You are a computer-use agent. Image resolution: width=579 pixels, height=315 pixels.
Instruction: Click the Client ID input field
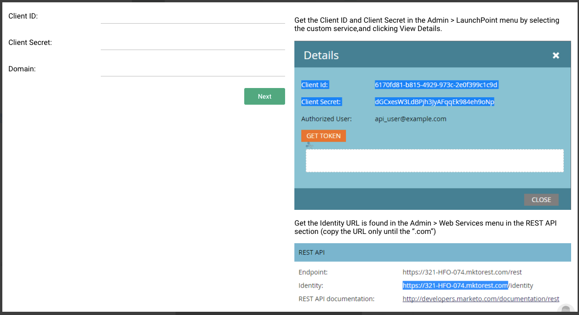[x=192, y=17]
